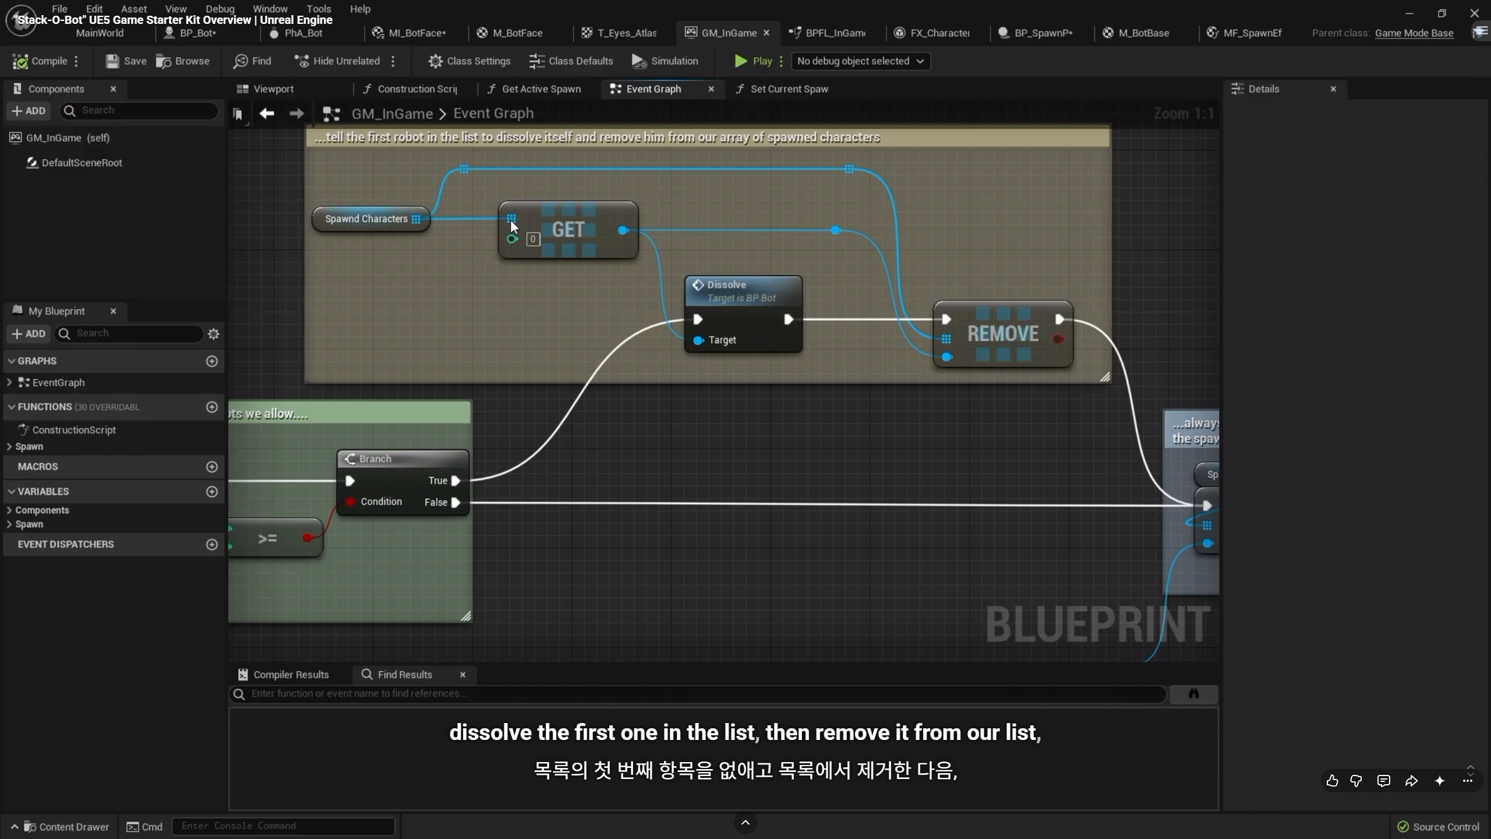Open Class Defaults

point(571,61)
